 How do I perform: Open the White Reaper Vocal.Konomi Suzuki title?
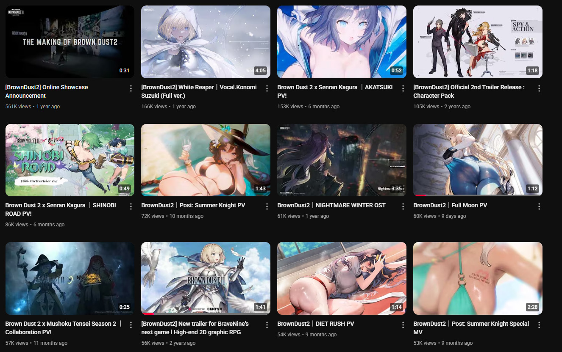click(x=198, y=91)
